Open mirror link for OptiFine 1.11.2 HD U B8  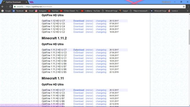89,64
